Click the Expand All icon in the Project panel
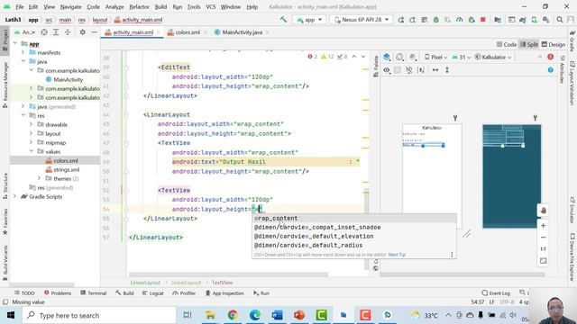This screenshot has height=324, width=577. click(56, 32)
